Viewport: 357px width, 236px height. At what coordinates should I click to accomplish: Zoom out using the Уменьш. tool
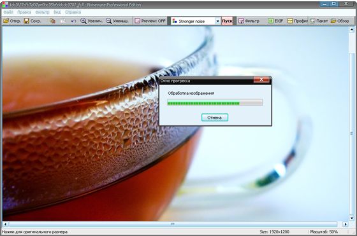pyautogui.click(x=117, y=21)
